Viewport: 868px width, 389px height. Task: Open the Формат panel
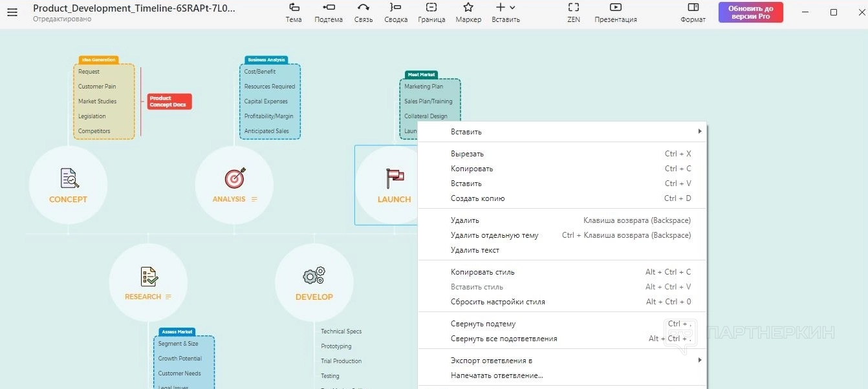[693, 7]
